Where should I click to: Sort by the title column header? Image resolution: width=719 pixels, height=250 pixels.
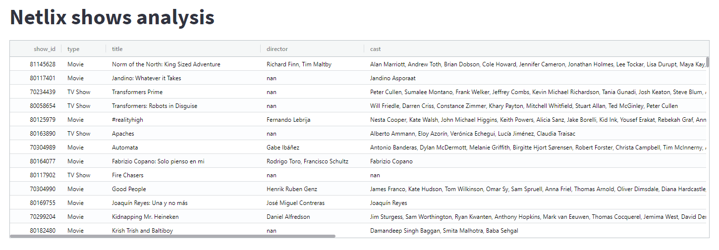click(183, 49)
